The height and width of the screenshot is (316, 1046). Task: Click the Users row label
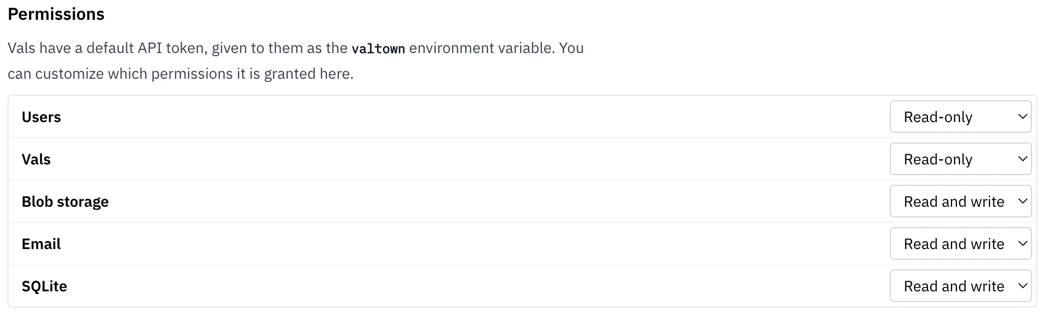[x=41, y=117]
